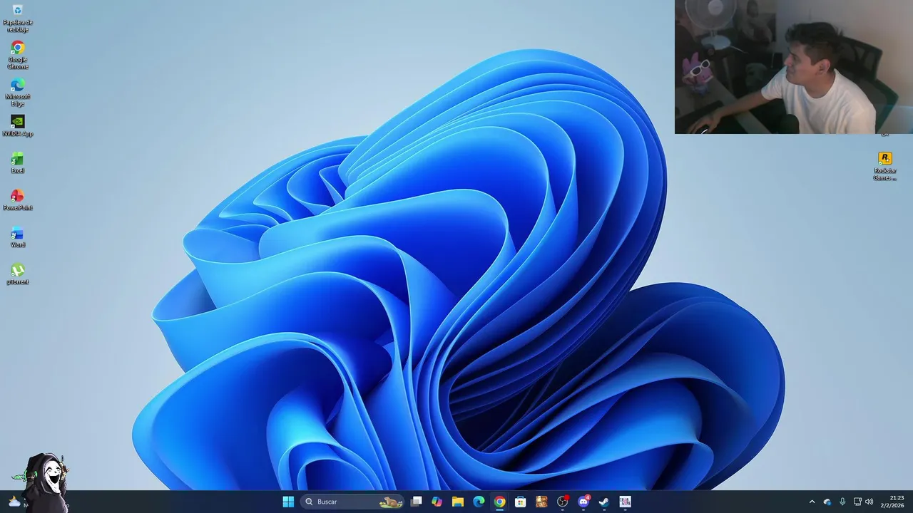Open Steam from the taskbar

coord(604,502)
